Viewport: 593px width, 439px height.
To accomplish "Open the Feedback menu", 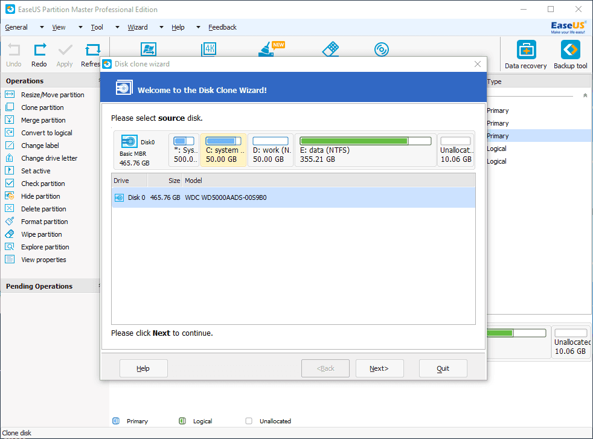I will tap(222, 27).
